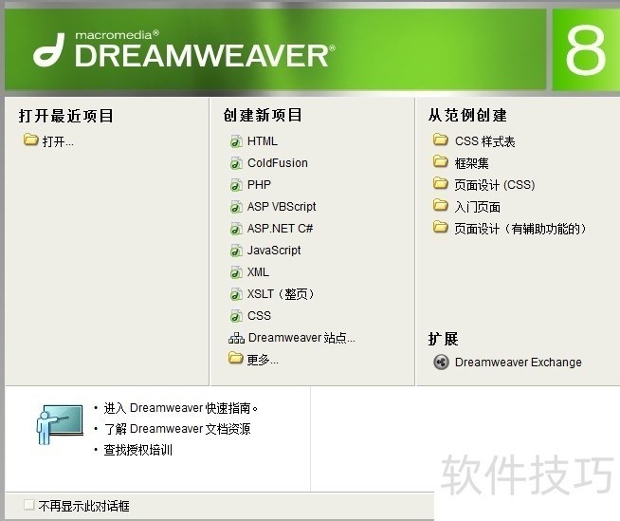Image resolution: width=620 pixels, height=521 pixels.
Task: Click the JavaScript document icon
Action: (x=236, y=251)
